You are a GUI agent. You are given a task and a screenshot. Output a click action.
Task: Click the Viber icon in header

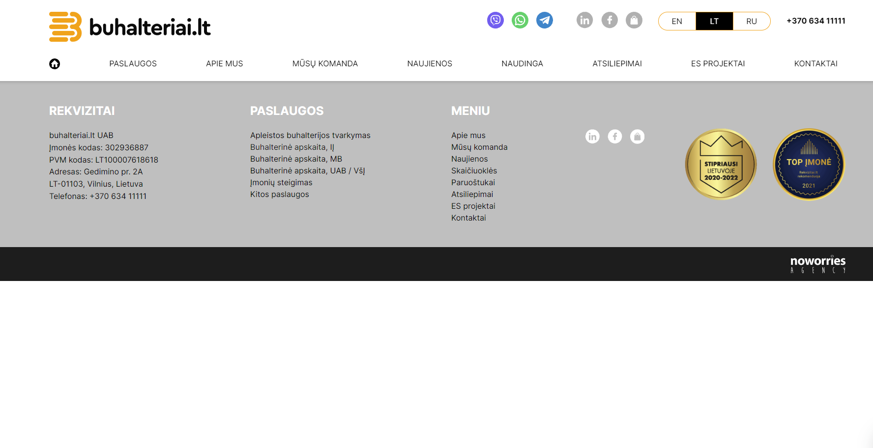tap(495, 20)
